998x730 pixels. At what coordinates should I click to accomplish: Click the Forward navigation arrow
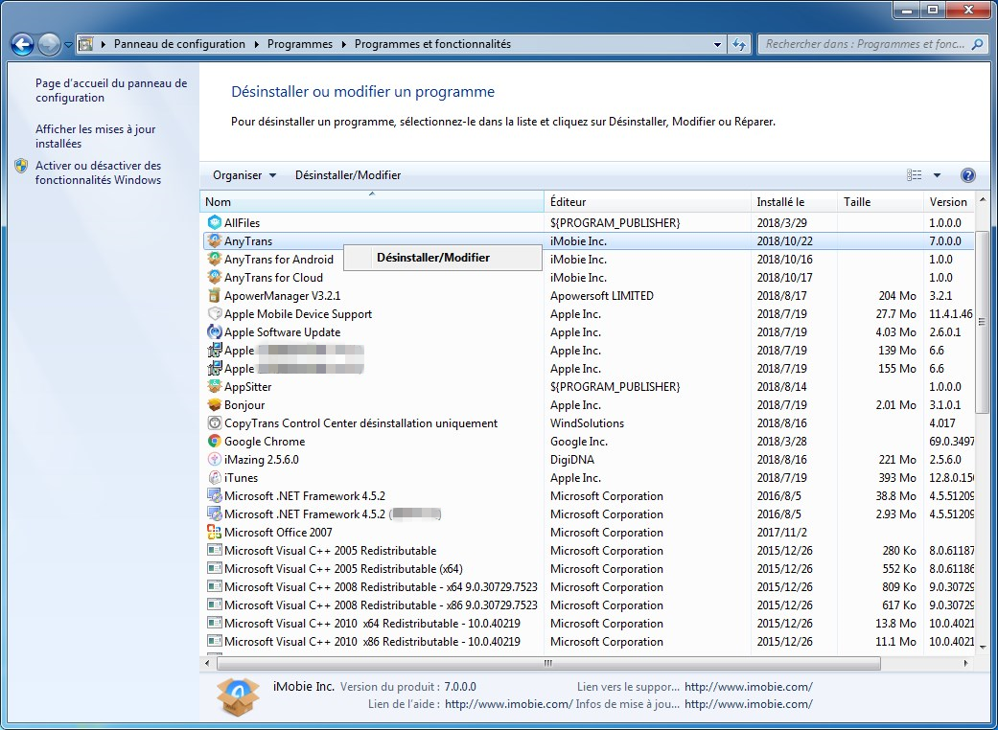(49, 44)
